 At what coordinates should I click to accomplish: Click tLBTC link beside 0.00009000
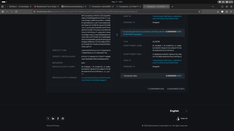point(179,32)
